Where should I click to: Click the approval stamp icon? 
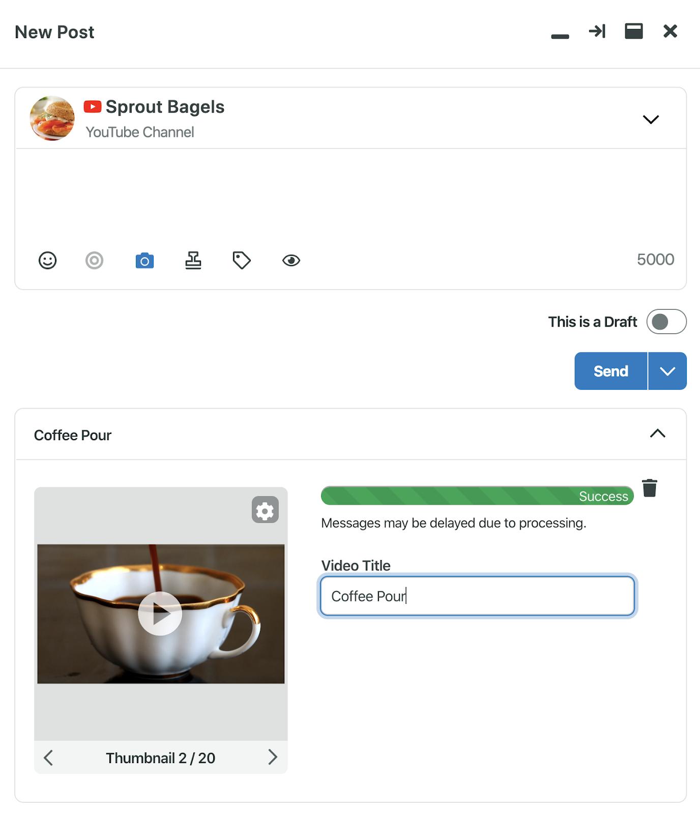tap(193, 260)
